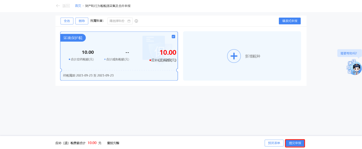Viewport: 362px width, 149px height.
Task: Click the 返回 text link
Action: tap(66, 6)
